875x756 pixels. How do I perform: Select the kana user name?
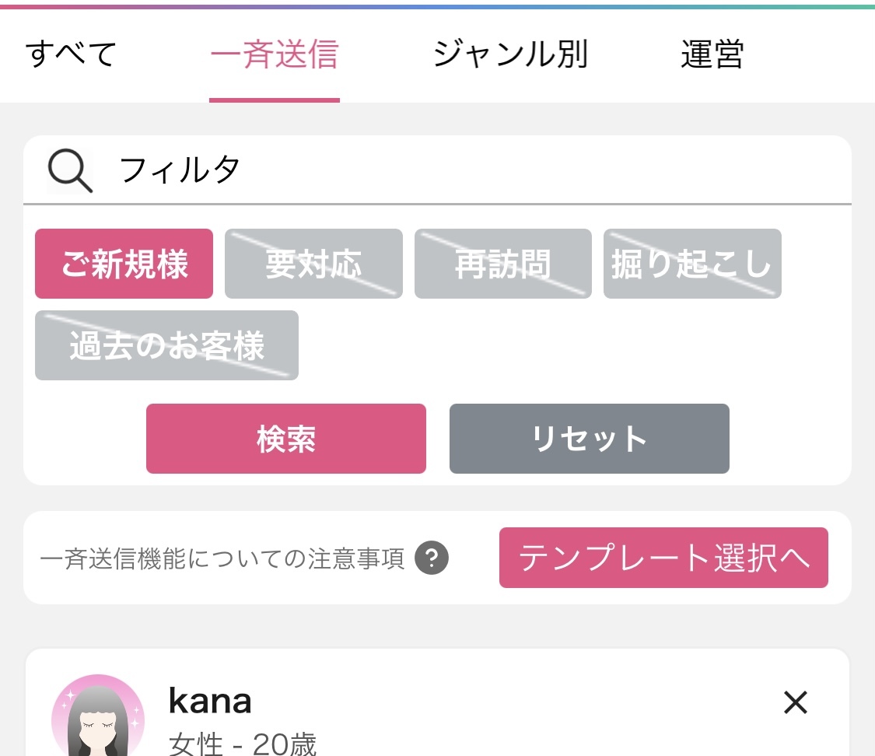pyautogui.click(x=210, y=701)
